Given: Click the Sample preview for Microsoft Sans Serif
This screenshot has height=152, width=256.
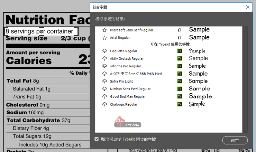Looking at the screenshot, I should pyautogui.click(x=199, y=30).
